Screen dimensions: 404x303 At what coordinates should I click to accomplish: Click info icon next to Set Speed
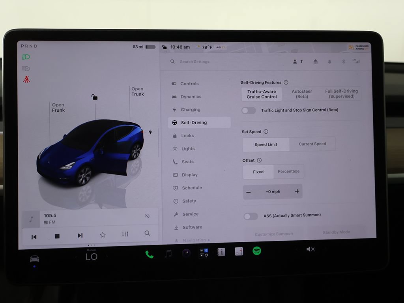(266, 132)
